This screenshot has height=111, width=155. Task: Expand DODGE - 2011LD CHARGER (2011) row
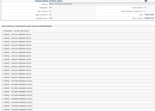[78, 35]
